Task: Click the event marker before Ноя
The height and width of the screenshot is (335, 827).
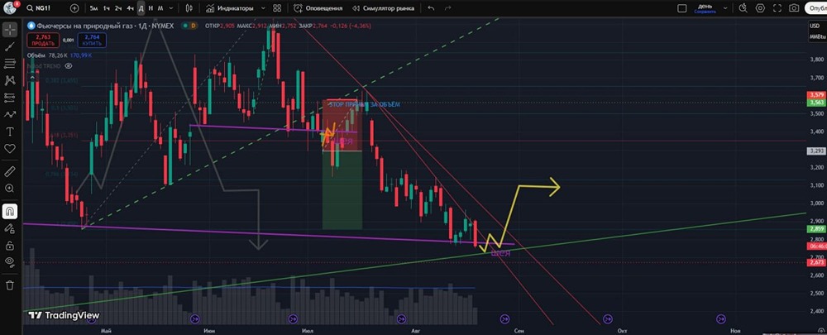Action: point(721,318)
